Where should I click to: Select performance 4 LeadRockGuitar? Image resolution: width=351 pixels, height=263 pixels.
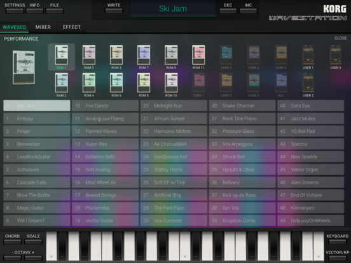[37, 156]
